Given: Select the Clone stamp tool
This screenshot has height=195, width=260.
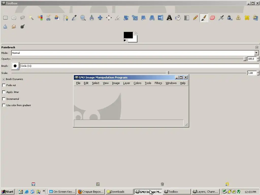Looking at the screenshot, I should [x=238, y=18].
